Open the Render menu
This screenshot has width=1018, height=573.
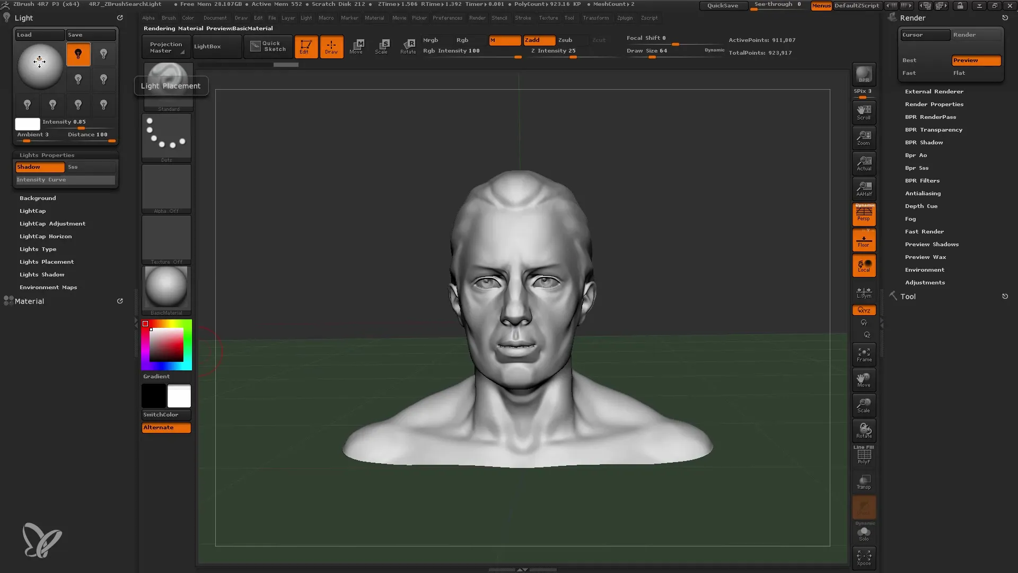(x=477, y=18)
